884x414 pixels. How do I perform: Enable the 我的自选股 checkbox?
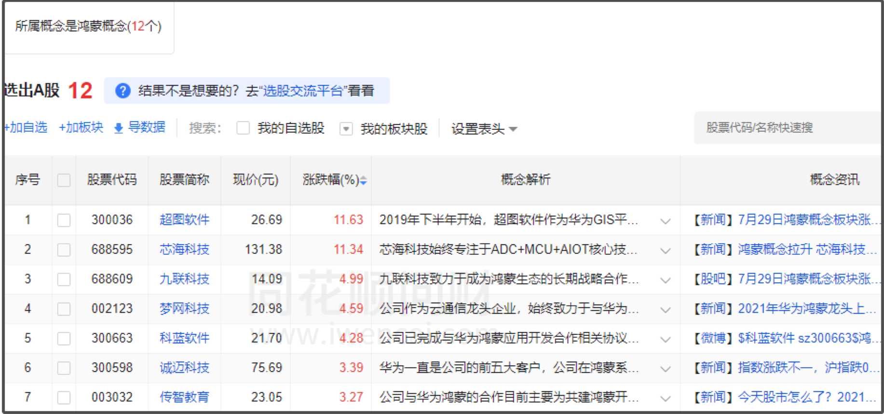243,128
